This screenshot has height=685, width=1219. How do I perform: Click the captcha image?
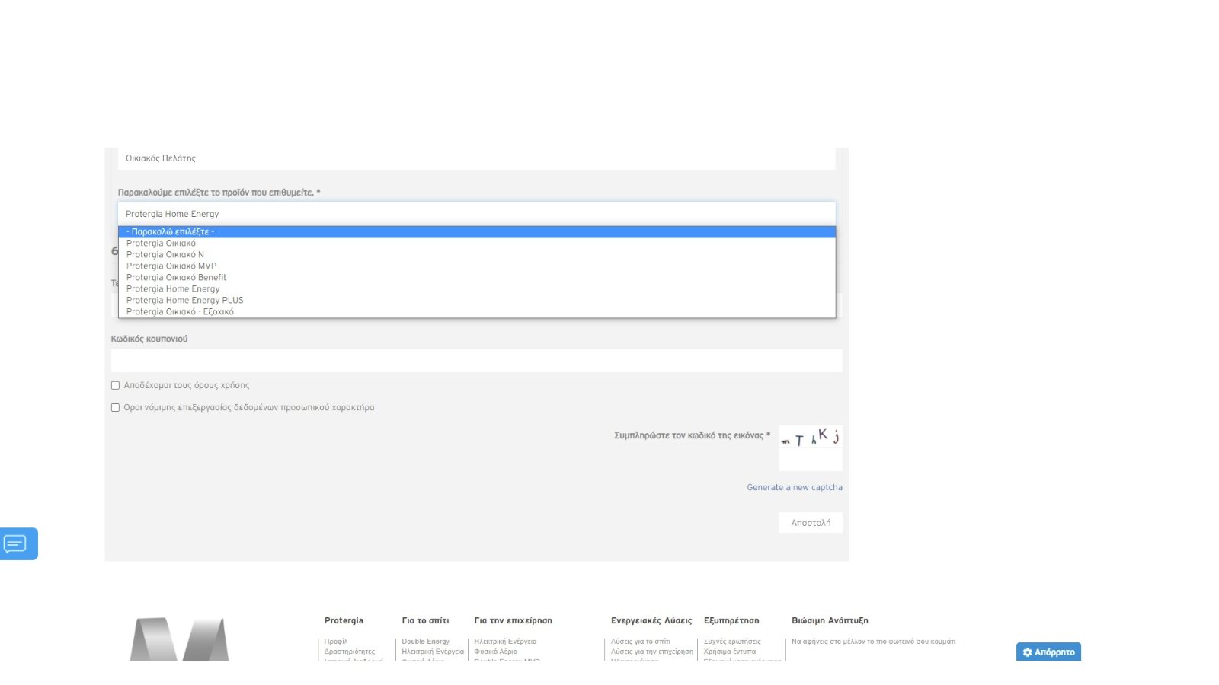pos(811,438)
